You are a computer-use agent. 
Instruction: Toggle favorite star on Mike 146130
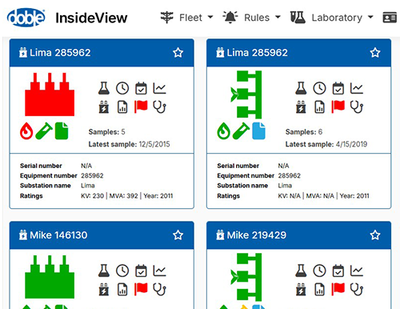pos(178,235)
